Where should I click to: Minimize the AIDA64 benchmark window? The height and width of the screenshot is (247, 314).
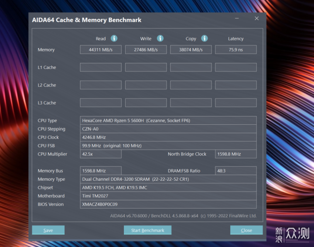(x=237, y=18)
